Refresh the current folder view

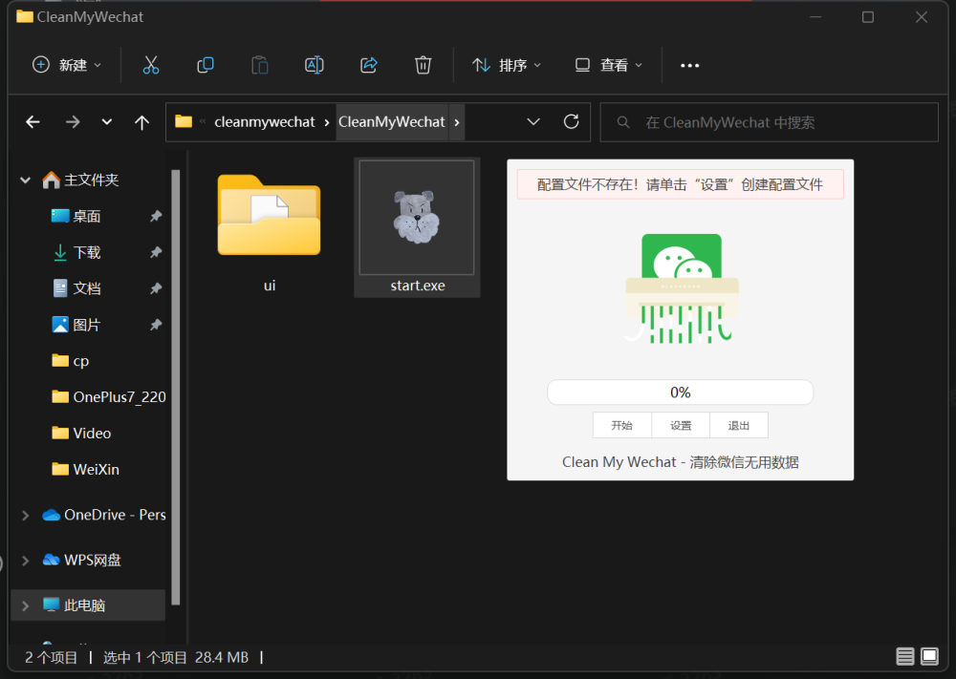click(572, 122)
